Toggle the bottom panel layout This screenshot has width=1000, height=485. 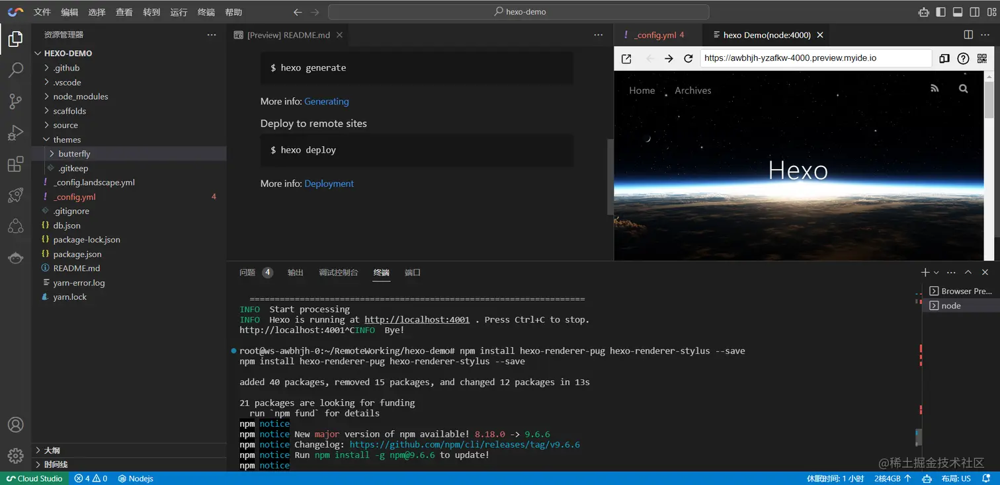point(958,12)
